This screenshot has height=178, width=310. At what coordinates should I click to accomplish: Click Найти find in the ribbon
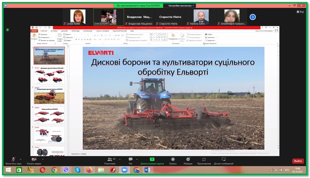(208, 34)
